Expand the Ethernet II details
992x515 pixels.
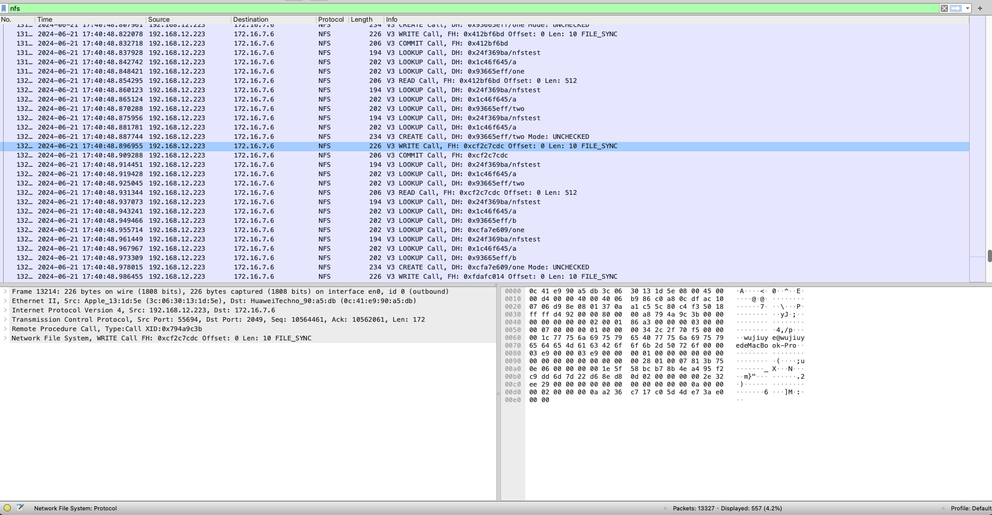coord(6,301)
